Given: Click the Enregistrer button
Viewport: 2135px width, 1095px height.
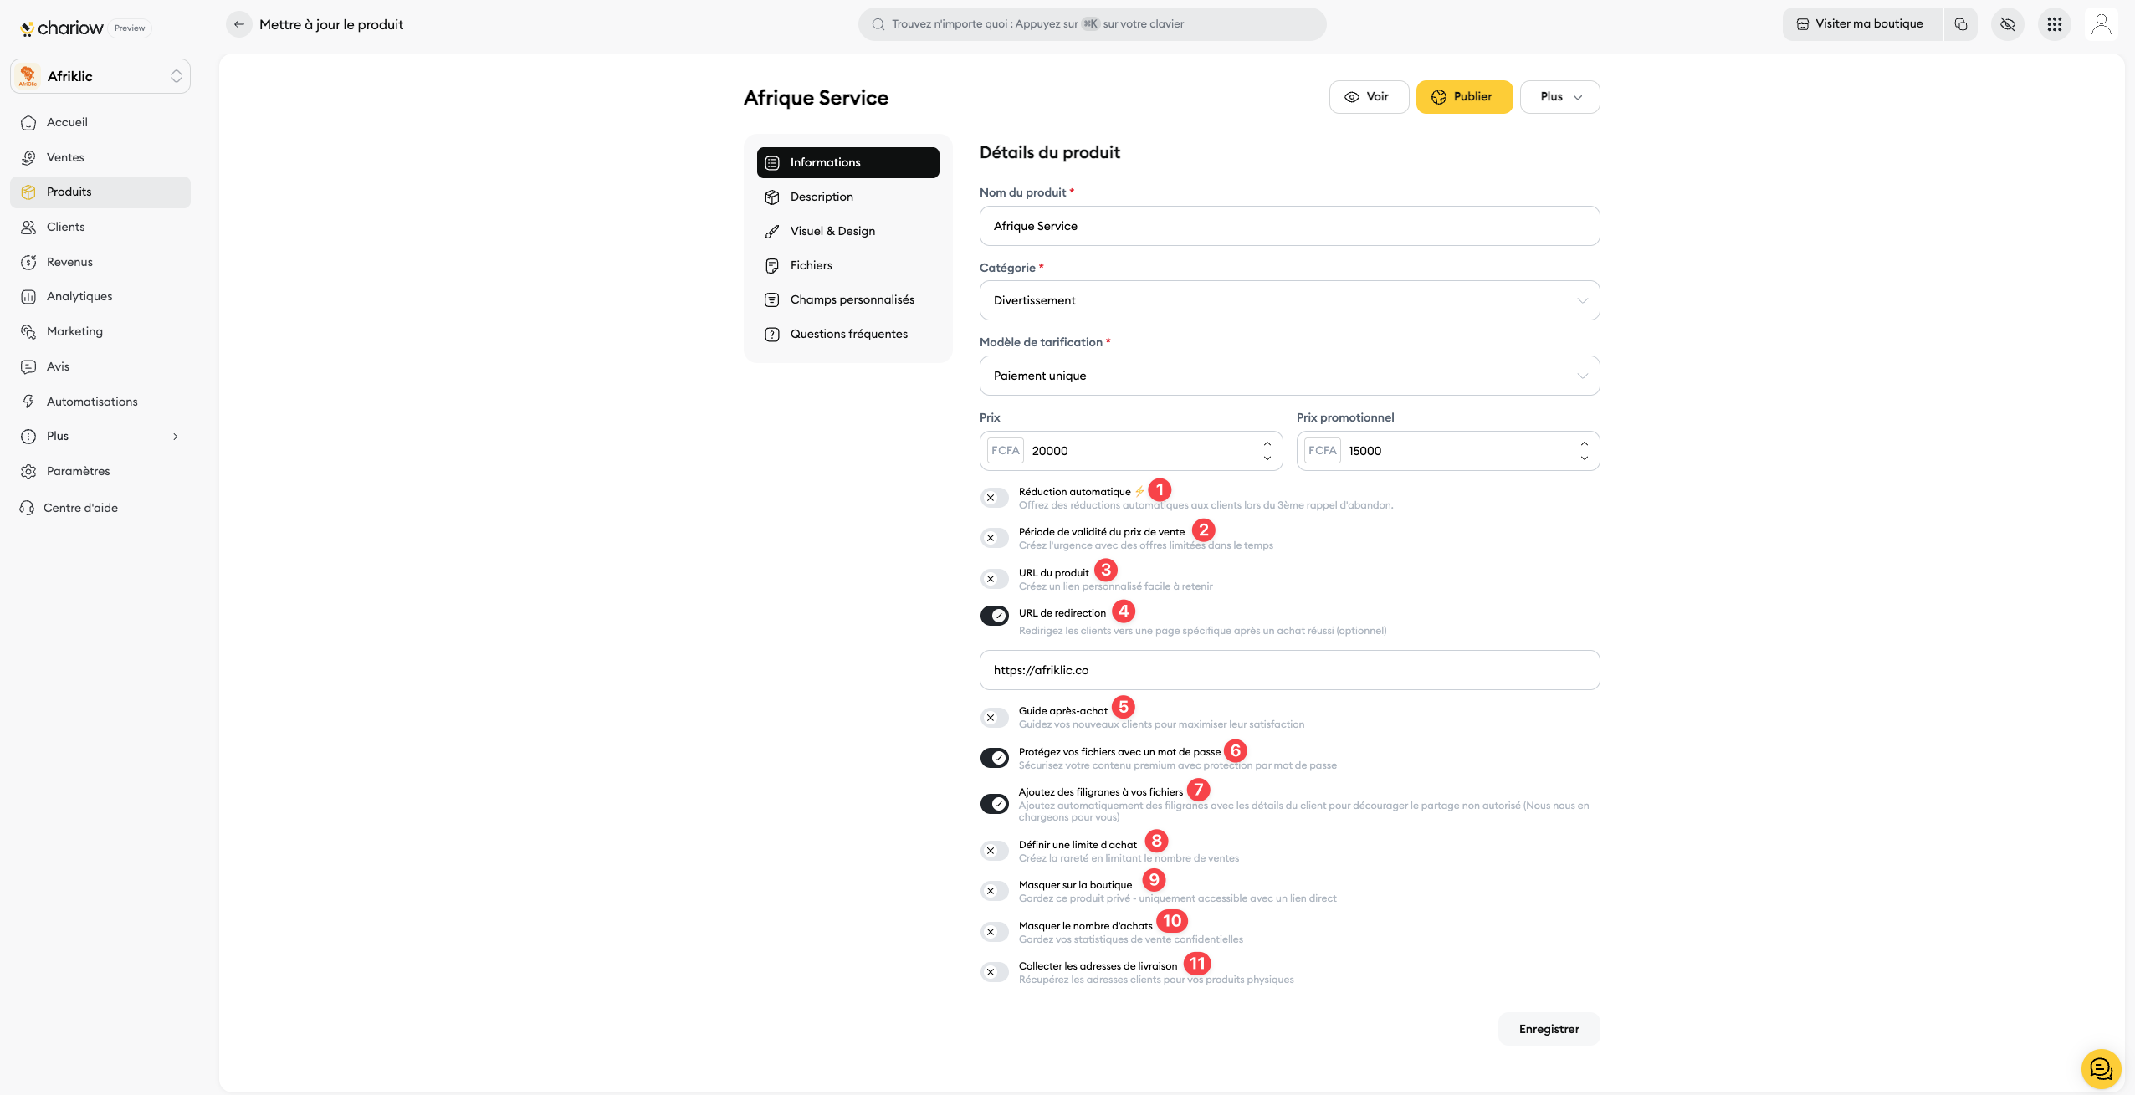Looking at the screenshot, I should point(1549,1029).
